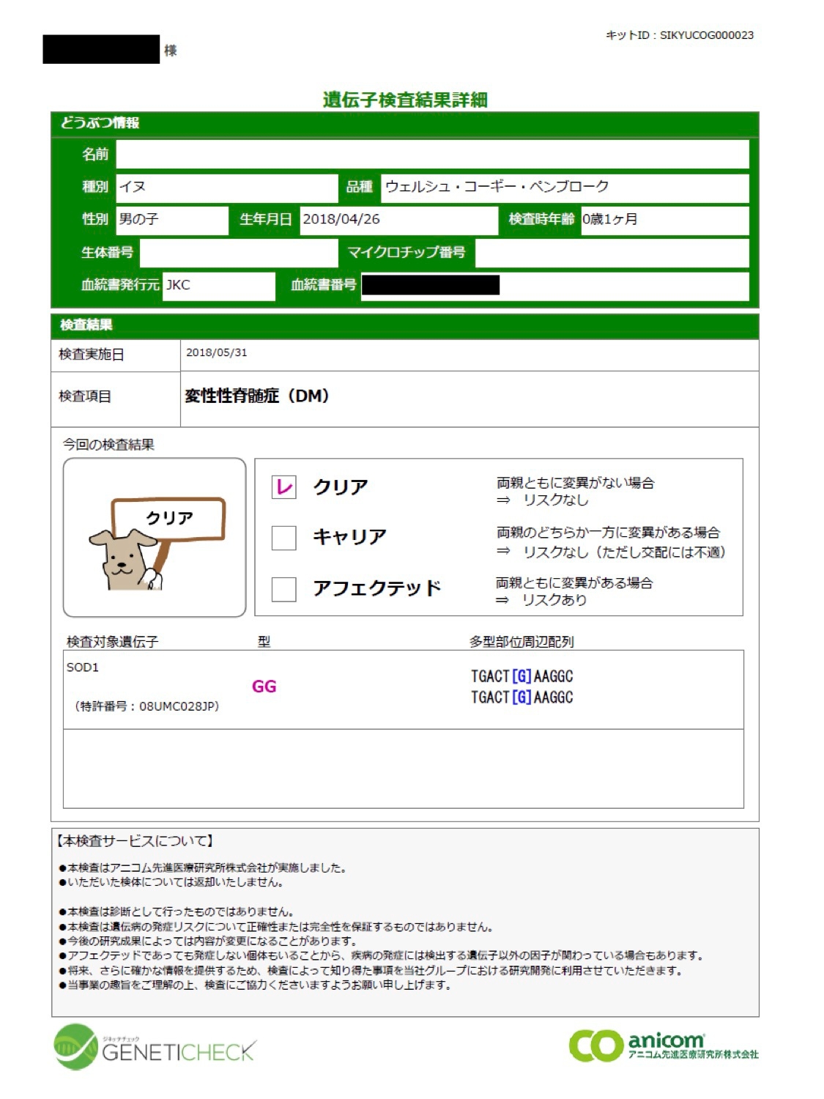Click the dog holding クリア sign illustration
Image resolution: width=824 pixels, height=1099 pixels.
click(x=157, y=544)
